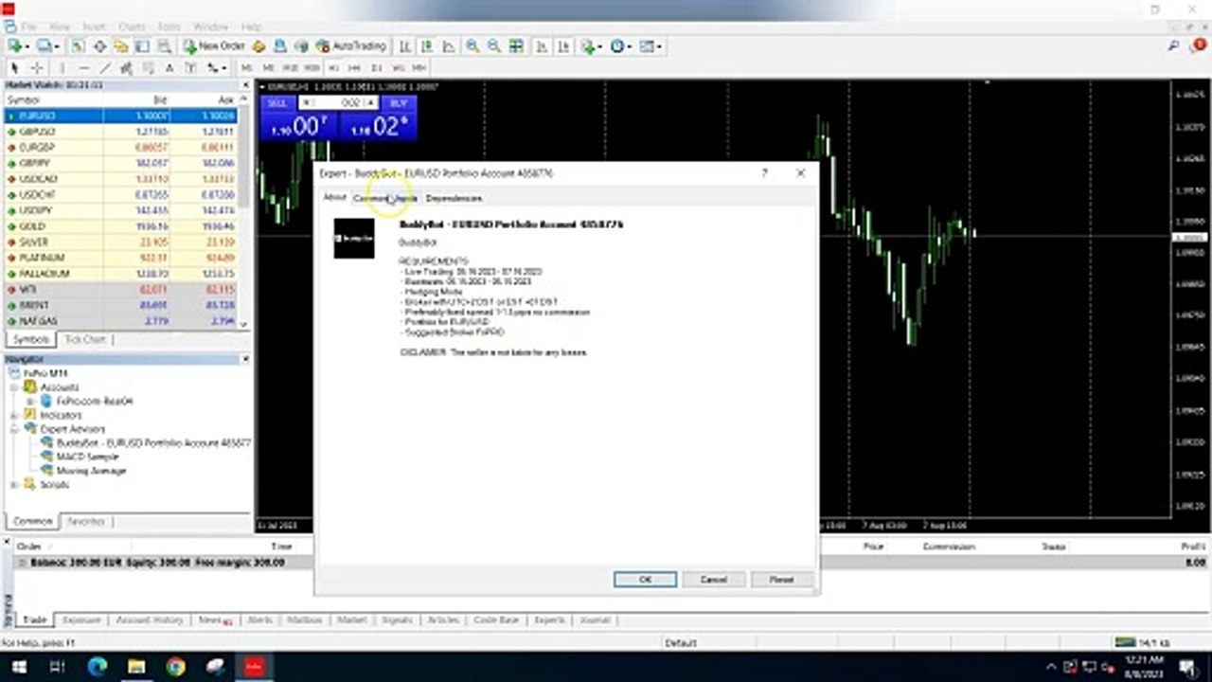Select BRENT row in Market Watch
The image size is (1212, 682).
(x=121, y=305)
